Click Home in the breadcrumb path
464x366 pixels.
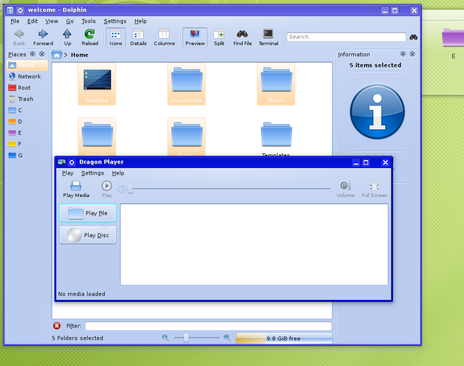[x=80, y=55]
